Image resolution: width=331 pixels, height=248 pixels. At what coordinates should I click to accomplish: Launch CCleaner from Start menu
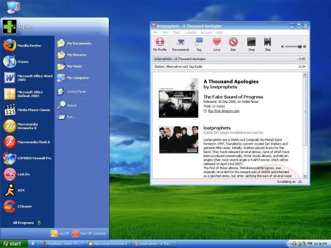(x=27, y=206)
